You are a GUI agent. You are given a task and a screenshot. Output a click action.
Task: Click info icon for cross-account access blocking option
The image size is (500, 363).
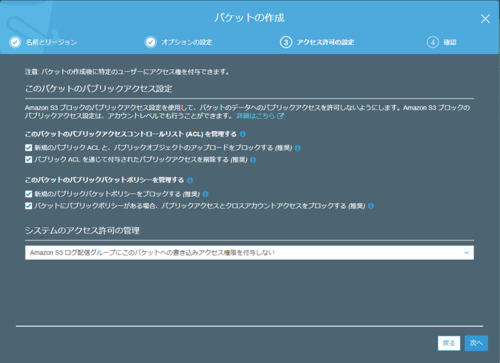pos(371,206)
